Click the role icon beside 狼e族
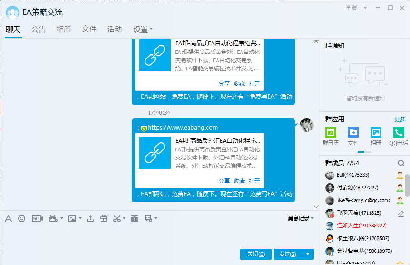Image resolution: width=410 pixels, height=265 pixels. 400,200
